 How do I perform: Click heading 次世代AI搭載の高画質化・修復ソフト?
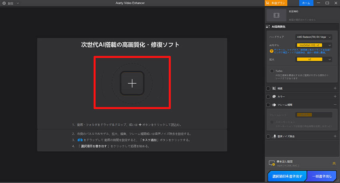point(130,45)
